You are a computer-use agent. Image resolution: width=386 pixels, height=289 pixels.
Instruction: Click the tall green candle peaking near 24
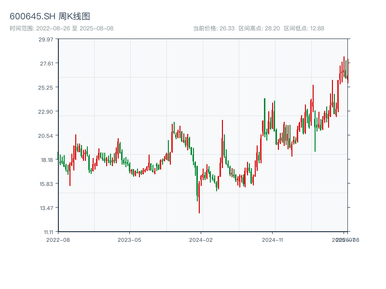click(x=264, y=116)
